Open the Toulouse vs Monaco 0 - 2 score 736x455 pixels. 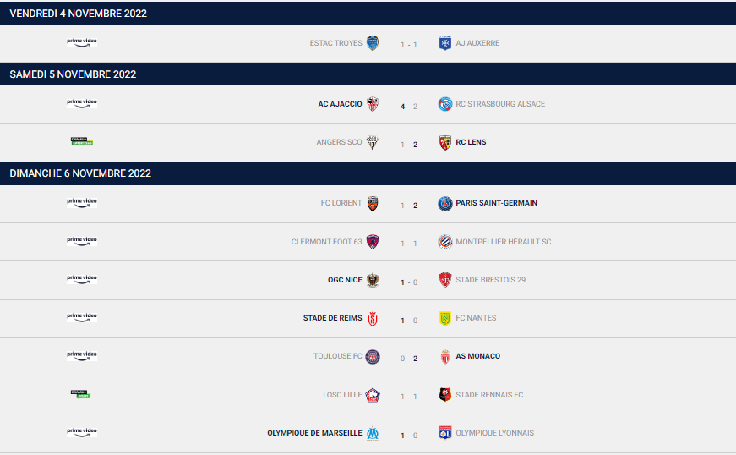point(409,359)
